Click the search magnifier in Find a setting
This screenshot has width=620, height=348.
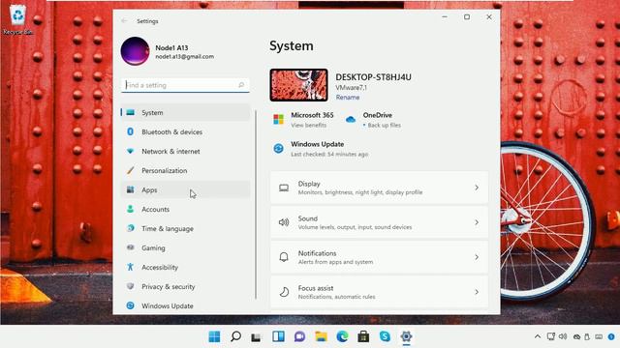[x=241, y=85]
